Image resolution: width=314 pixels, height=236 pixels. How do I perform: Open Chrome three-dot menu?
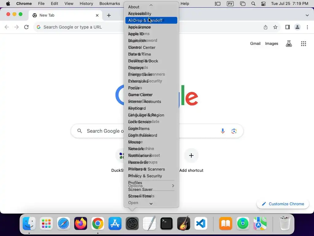coord(307,27)
